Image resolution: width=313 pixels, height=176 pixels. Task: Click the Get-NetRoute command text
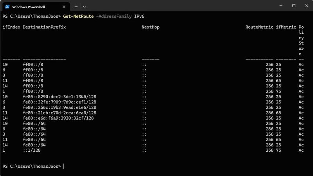point(78,16)
